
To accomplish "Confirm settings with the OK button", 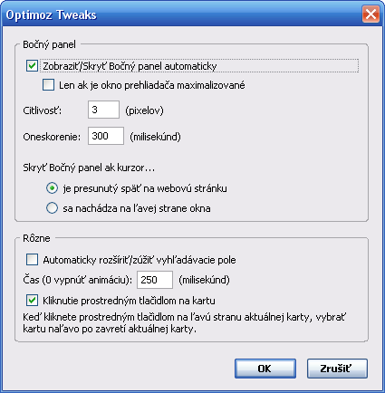I will coord(265,369).
